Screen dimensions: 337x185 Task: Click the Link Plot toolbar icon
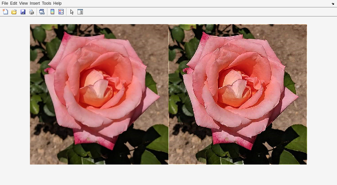42,12
